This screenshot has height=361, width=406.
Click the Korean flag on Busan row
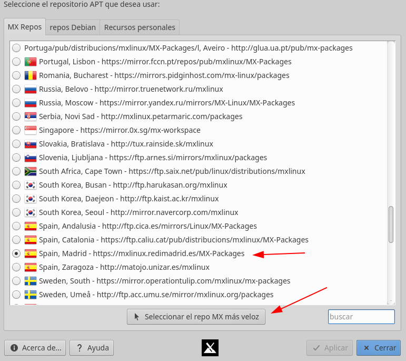click(31, 185)
